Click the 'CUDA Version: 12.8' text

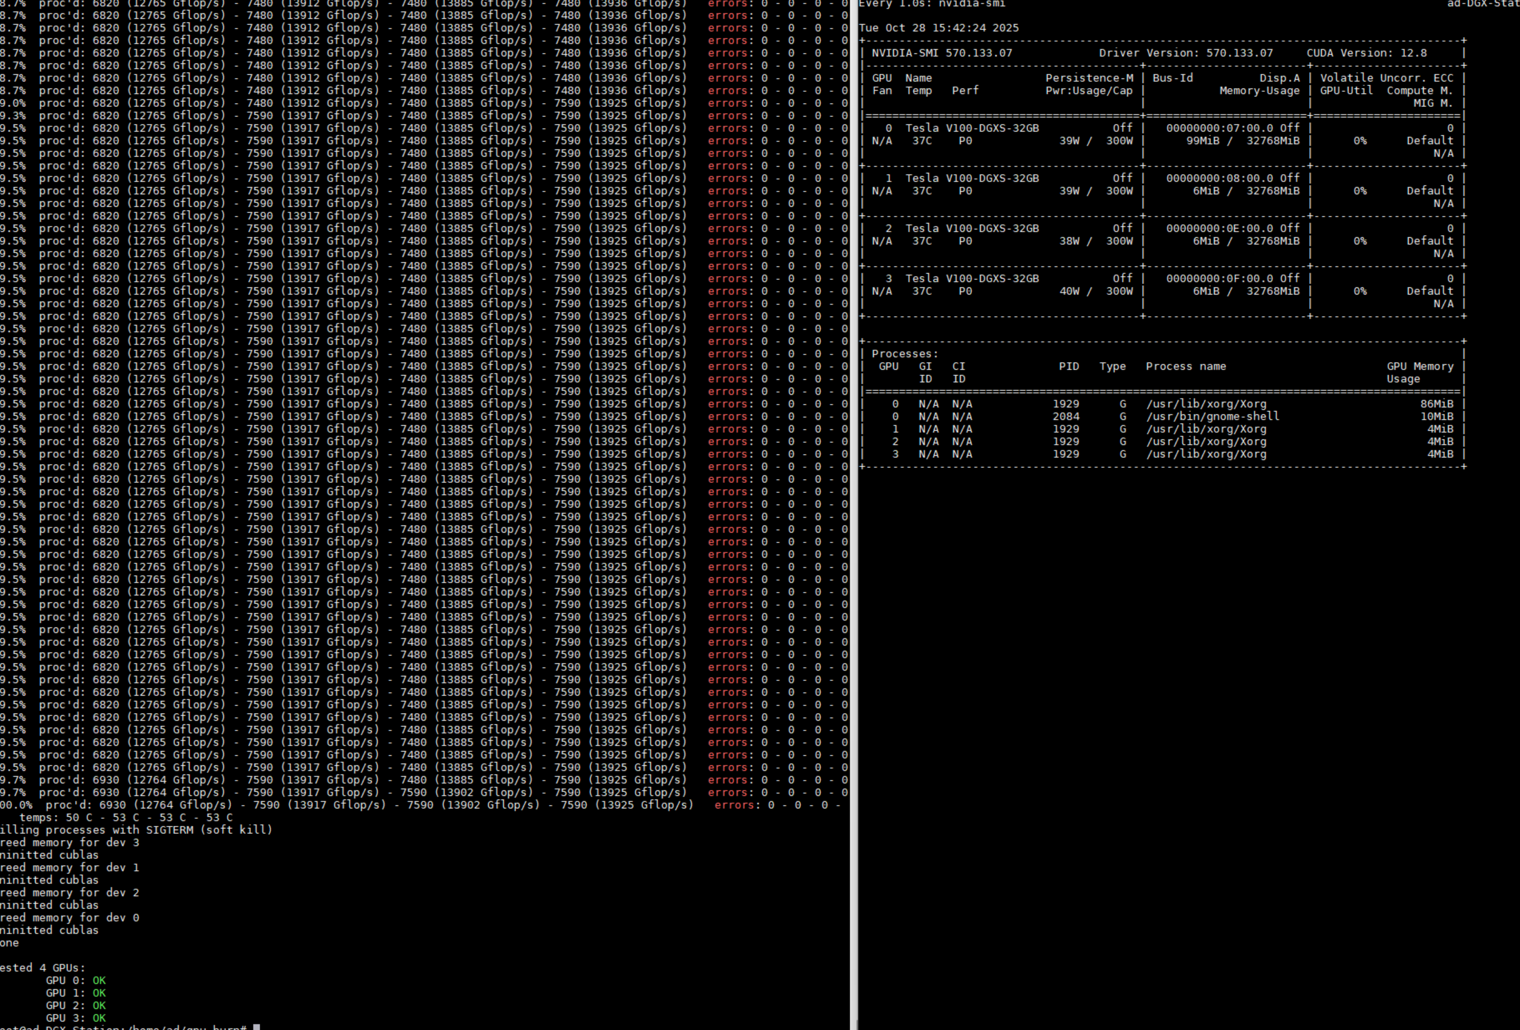tap(1366, 53)
